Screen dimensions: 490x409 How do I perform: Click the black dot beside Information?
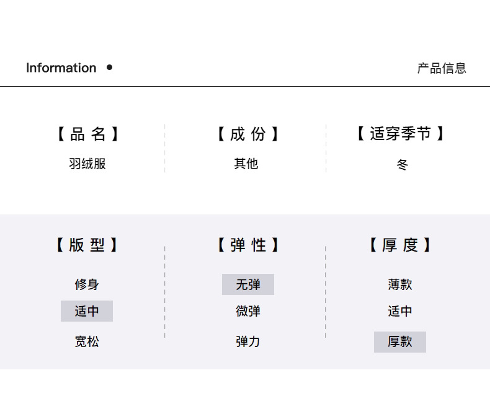pyautogui.click(x=110, y=68)
